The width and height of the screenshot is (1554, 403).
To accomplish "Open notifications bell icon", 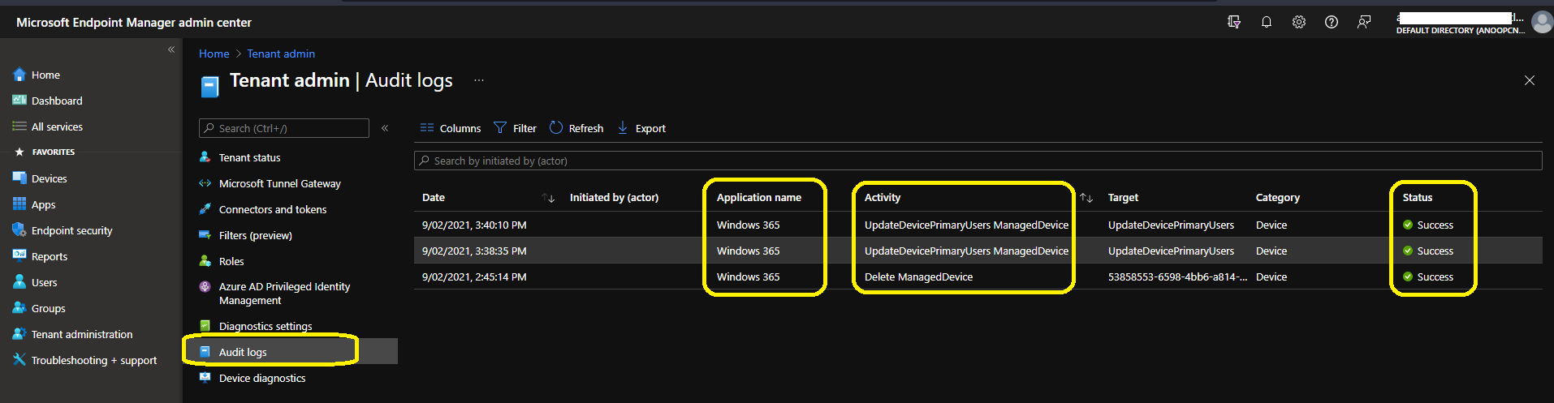I will pyautogui.click(x=1267, y=22).
